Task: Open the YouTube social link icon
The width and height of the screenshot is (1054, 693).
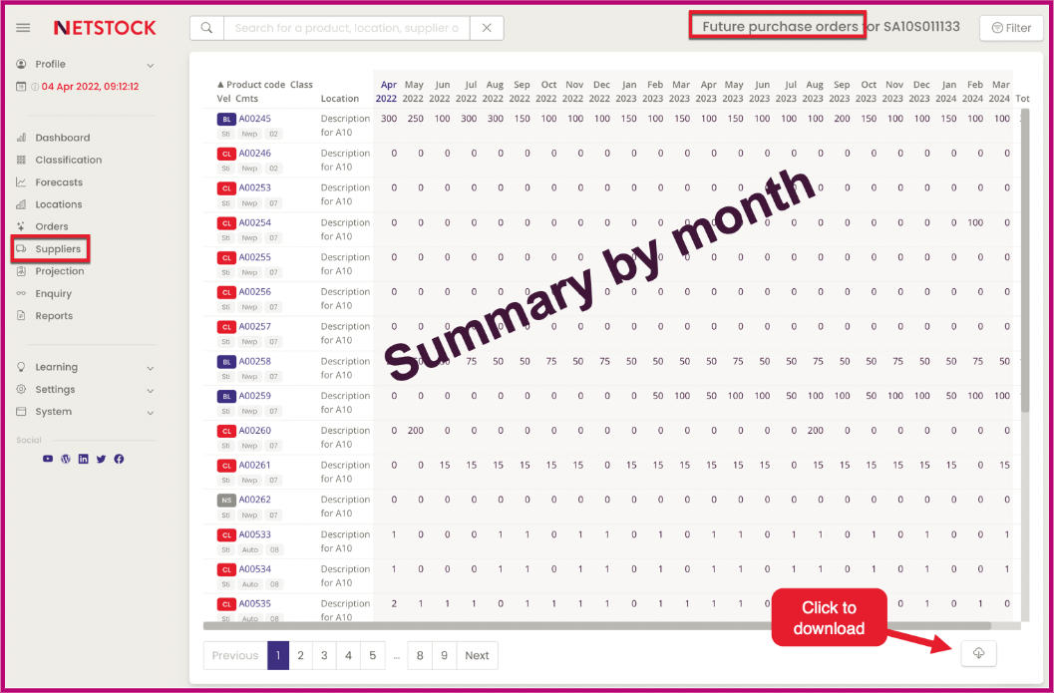Action: click(48, 459)
